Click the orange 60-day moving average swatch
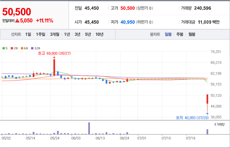The height and width of the screenshot is (148, 230). coord(22,48)
